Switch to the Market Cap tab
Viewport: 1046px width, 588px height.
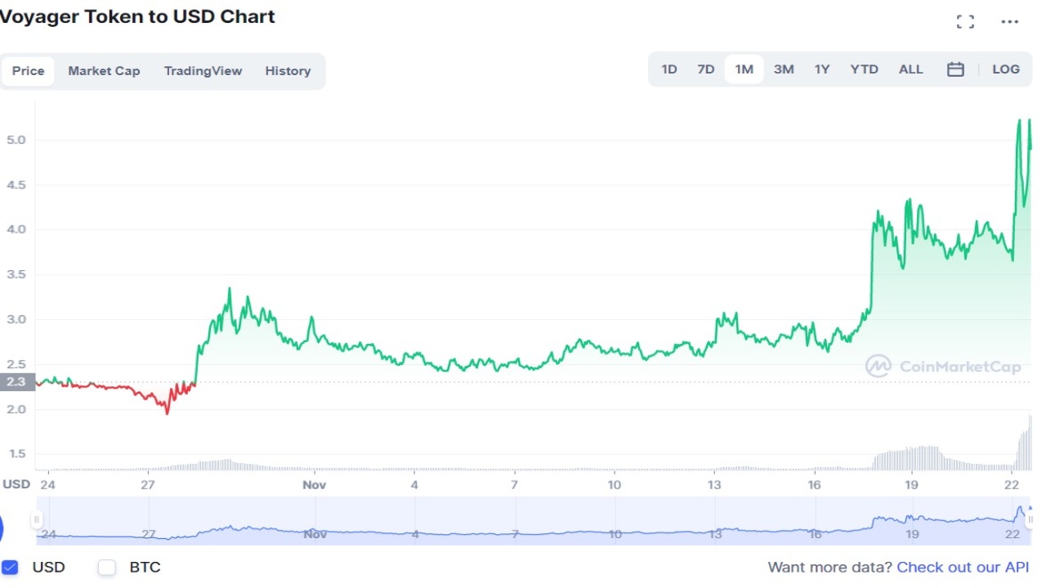point(104,71)
